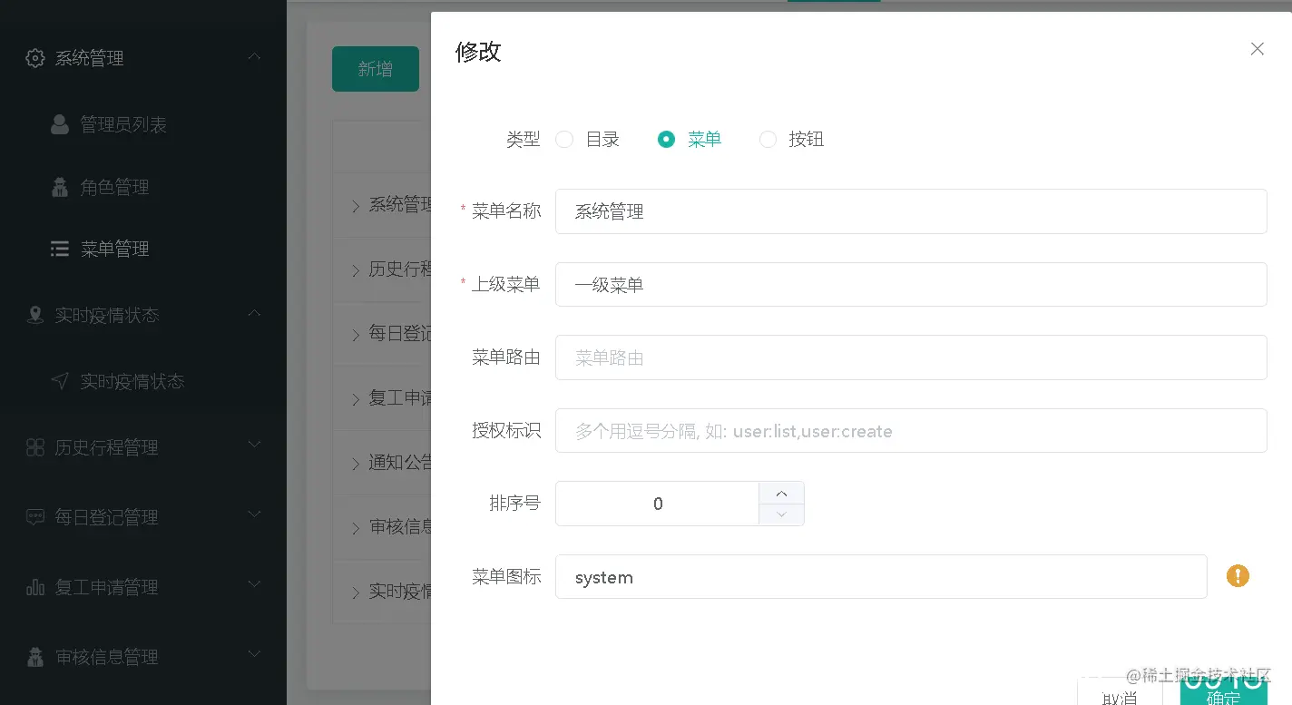Click the 排序号 number field

click(x=658, y=504)
